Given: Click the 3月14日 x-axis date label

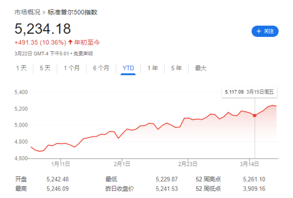Looking at the screenshot, I should (x=249, y=164).
